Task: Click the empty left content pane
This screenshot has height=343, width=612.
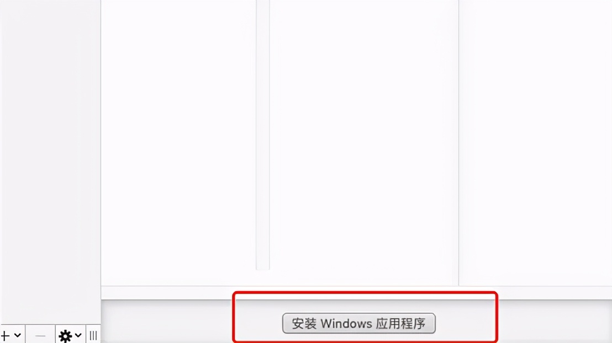Action: pos(178,142)
